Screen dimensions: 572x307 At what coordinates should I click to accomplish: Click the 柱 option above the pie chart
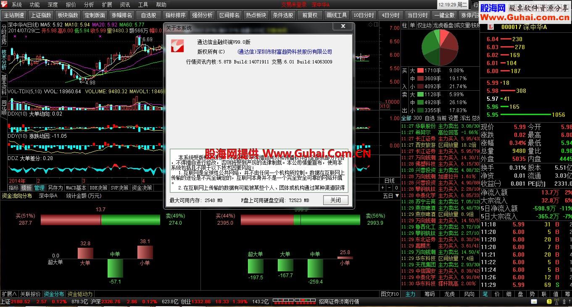tap(404, 25)
